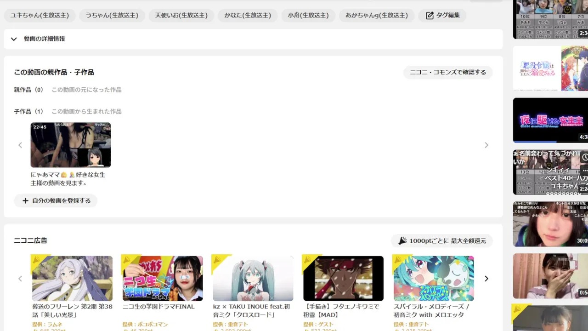Open the 22:45 child work thumbnail

[x=71, y=145]
